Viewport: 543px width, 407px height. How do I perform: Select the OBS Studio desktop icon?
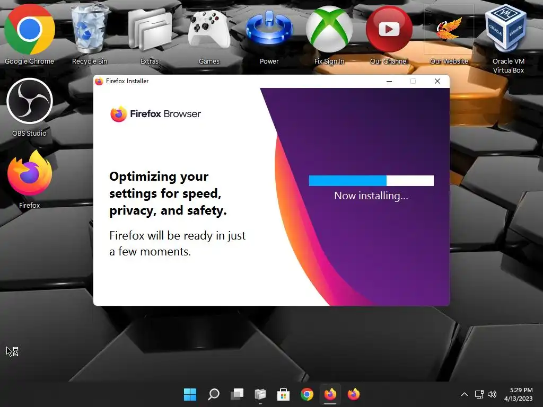pos(30,107)
